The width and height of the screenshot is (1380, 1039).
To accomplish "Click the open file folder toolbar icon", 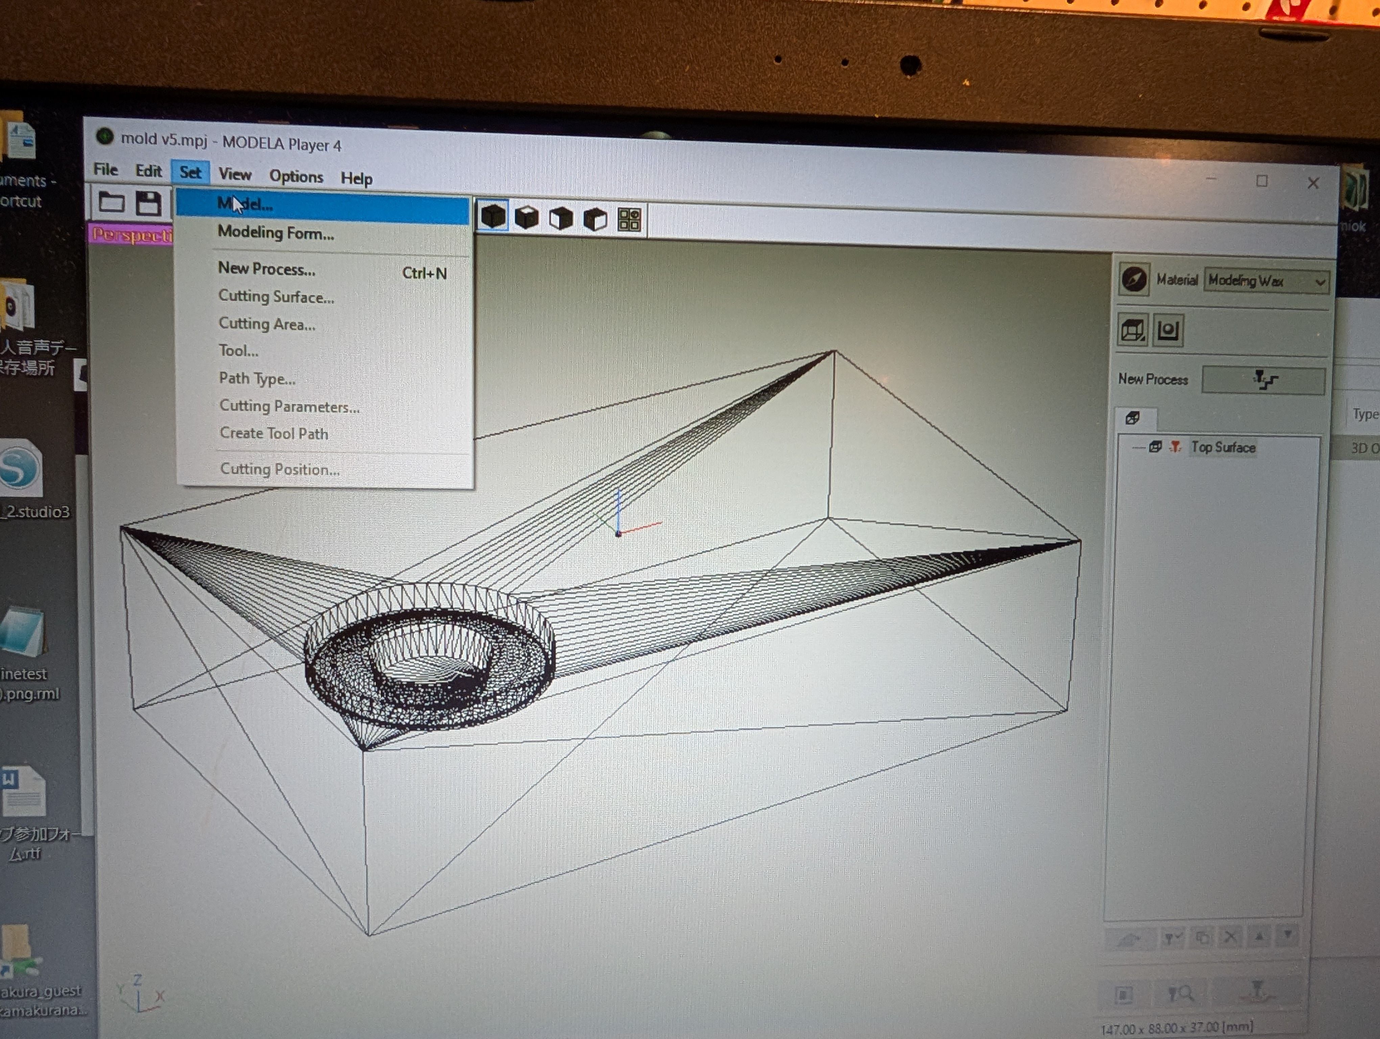I will (112, 203).
